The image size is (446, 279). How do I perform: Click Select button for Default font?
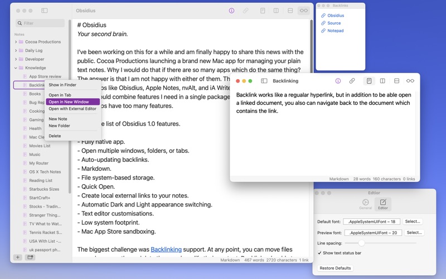click(x=413, y=222)
